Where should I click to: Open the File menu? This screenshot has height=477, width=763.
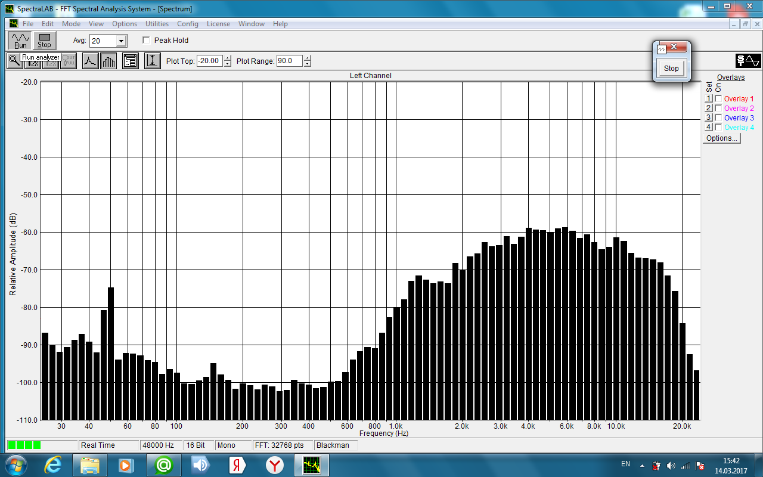click(28, 24)
